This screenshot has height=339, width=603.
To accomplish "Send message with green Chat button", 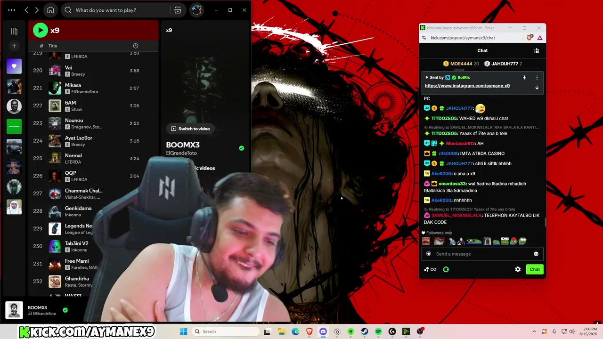I will click(x=535, y=269).
